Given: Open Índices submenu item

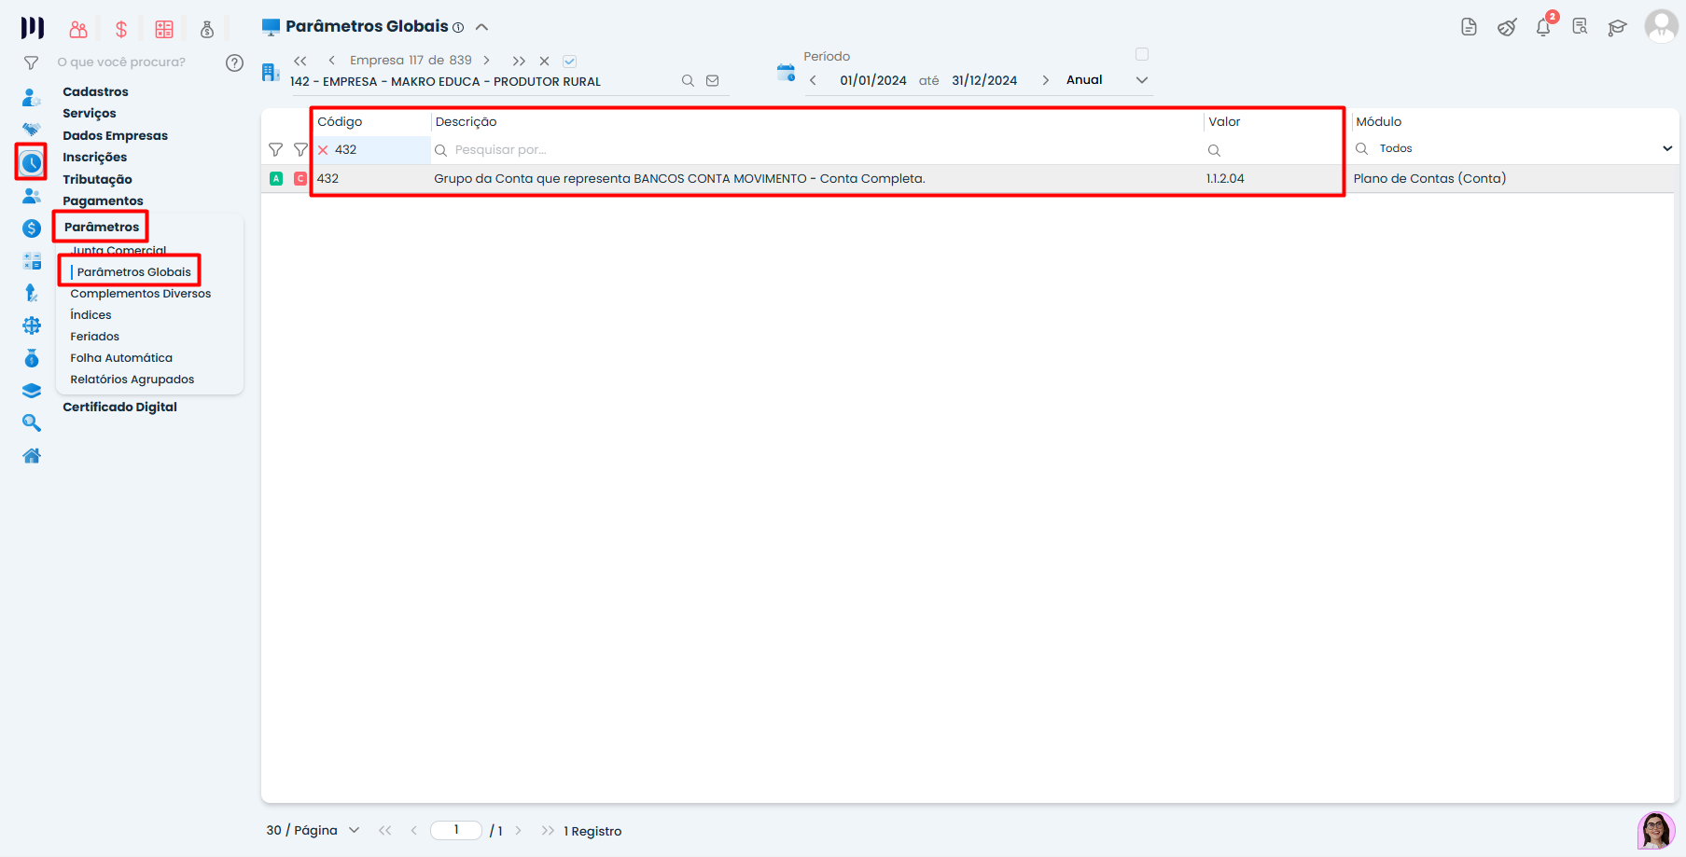Looking at the screenshot, I should click(91, 315).
